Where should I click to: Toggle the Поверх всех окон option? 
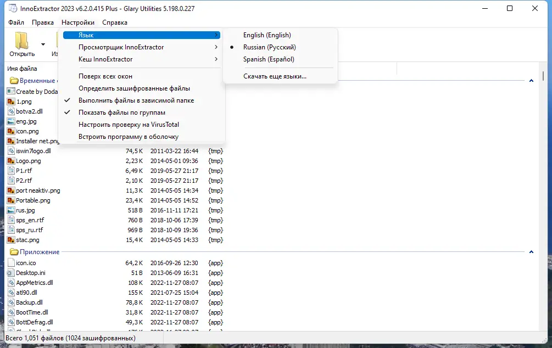(x=142, y=76)
